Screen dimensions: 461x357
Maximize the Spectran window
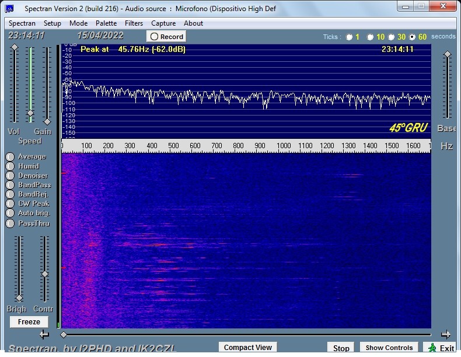tap(421, 6)
